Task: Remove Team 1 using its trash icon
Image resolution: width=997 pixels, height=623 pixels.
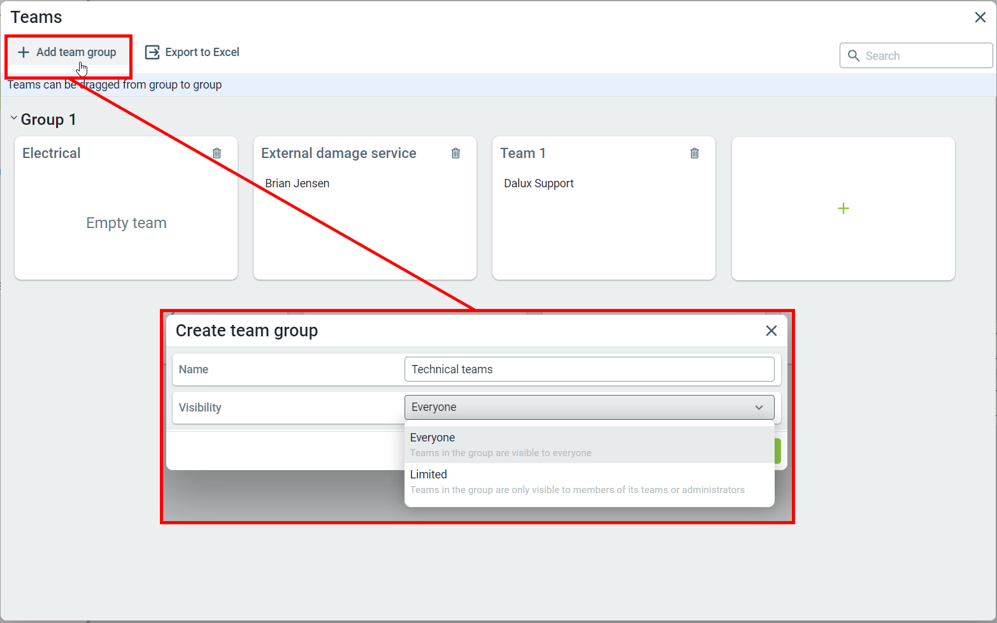Action: coord(694,153)
